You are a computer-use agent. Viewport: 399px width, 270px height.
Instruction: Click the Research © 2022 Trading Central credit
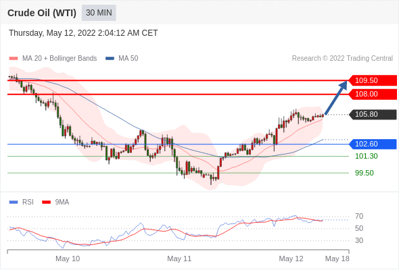[342, 59]
